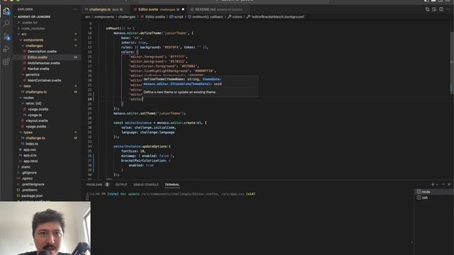Click 'colors' breadcrumb segment

pos(237,17)
